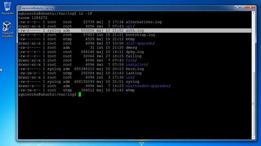Image resolution: width=261 pixels, height=146 pixels.
Task: Open the Recycle Bin desktop icon
Action: pyautogui.click(x=7, y=8)
